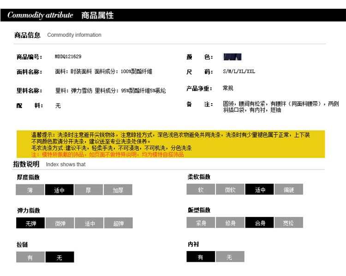Select 适中 under 弹力指数
The width and height of the screenshot is (346, 276).
(x=89, y=223)
